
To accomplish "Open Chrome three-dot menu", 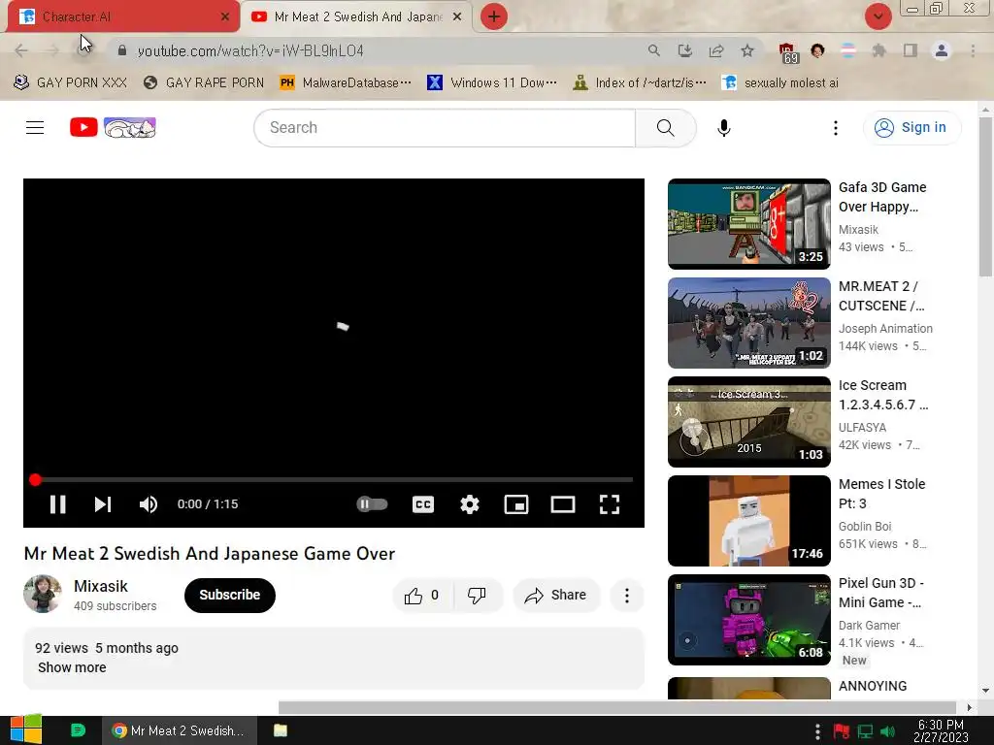I will coord(973,50).
